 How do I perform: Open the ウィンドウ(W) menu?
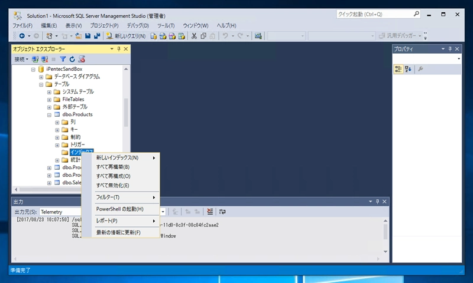click(196, 25)
